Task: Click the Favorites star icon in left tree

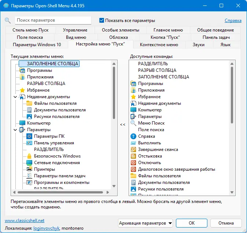Action: click(x=22, y=90)
